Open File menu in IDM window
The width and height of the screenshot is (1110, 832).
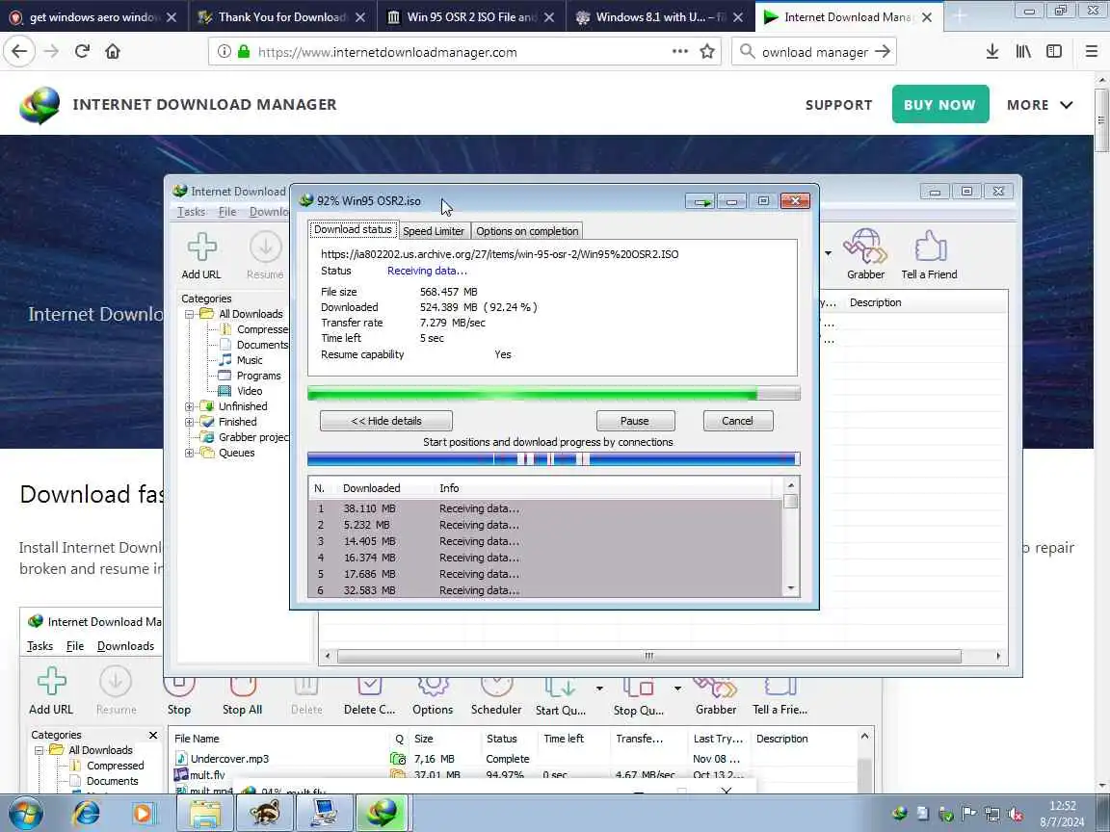pyautogui.click(x=227, y=212)
